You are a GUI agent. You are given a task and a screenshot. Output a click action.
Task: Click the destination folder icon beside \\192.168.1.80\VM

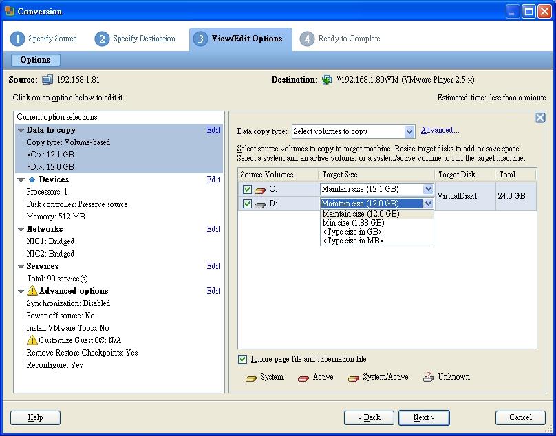[327, 80]
